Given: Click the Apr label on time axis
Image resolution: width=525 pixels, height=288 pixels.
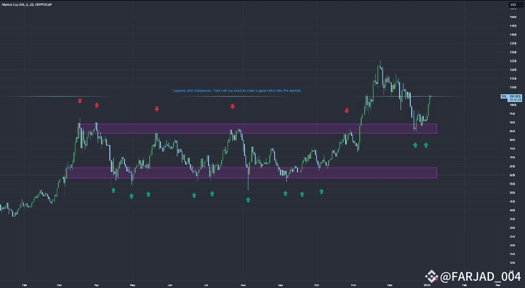Looking at the screenshot, I should 96,285.
